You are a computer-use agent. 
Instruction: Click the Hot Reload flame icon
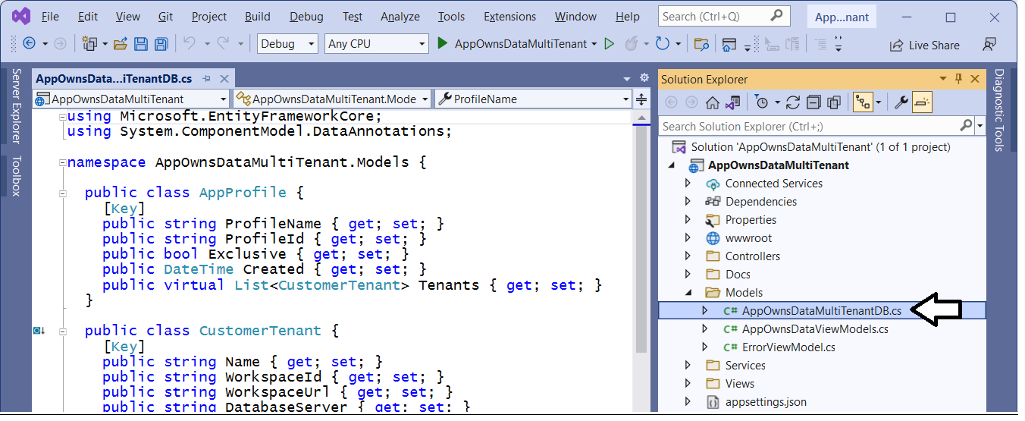tap(631, 44)
